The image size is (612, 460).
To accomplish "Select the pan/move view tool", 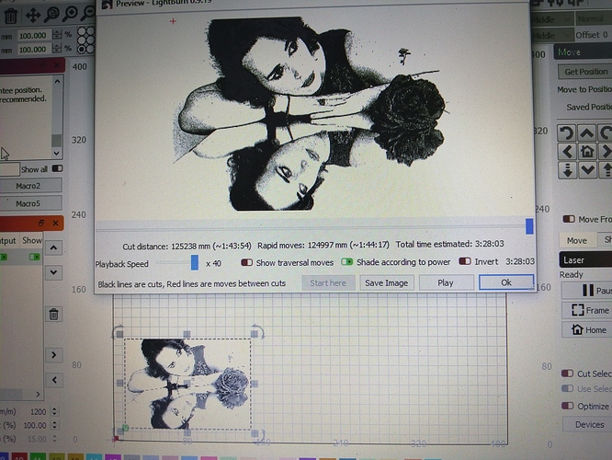I will 33,16.
